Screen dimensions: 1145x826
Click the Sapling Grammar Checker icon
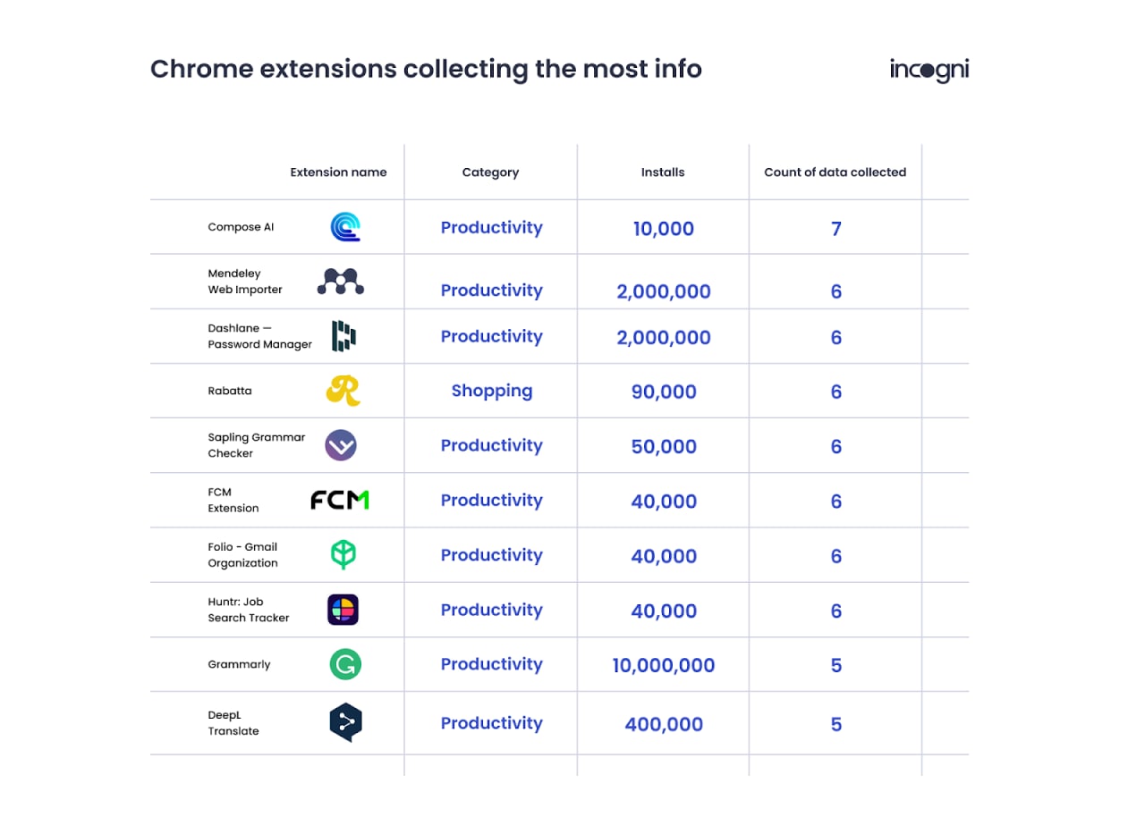click(x=341, y=445)
